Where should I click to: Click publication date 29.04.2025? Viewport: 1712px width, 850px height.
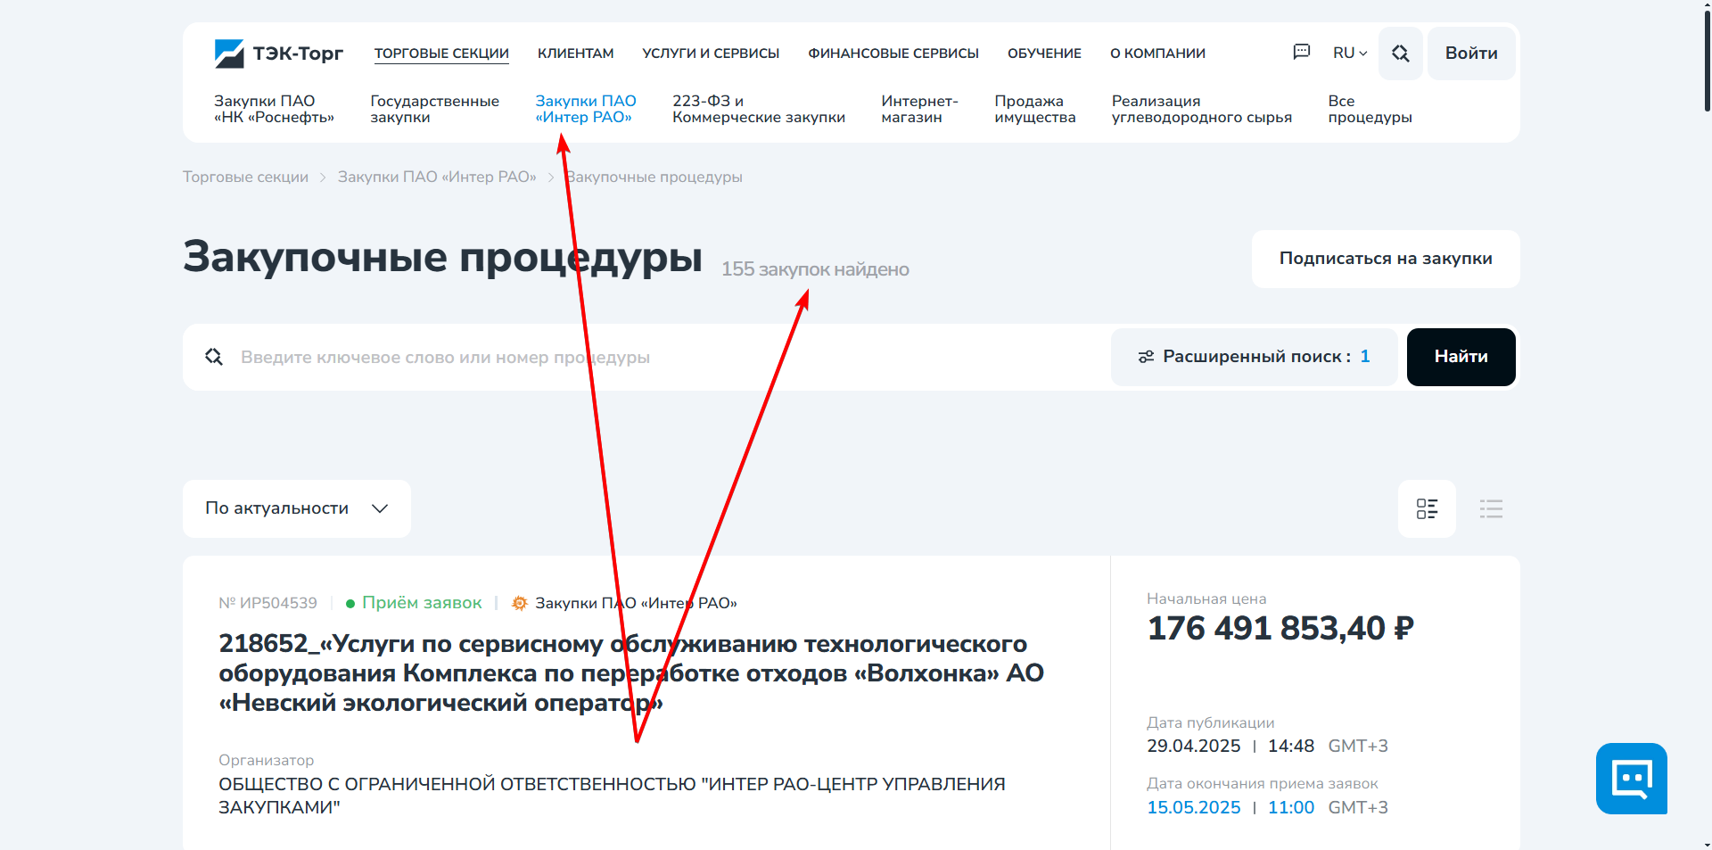click(x=1194, y=747)
